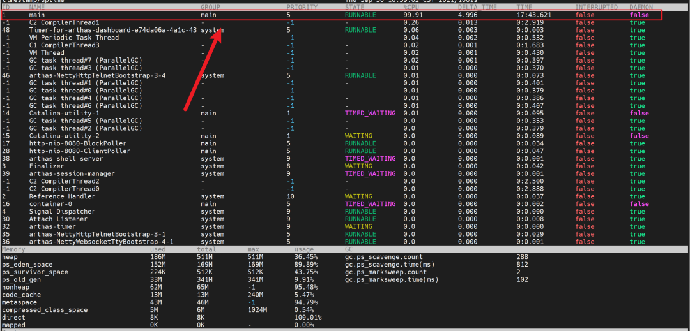Click the http-nio-8080-ClientPoller thread name
This screenshot has height=331, width=690.
click(x=80, y=151)
